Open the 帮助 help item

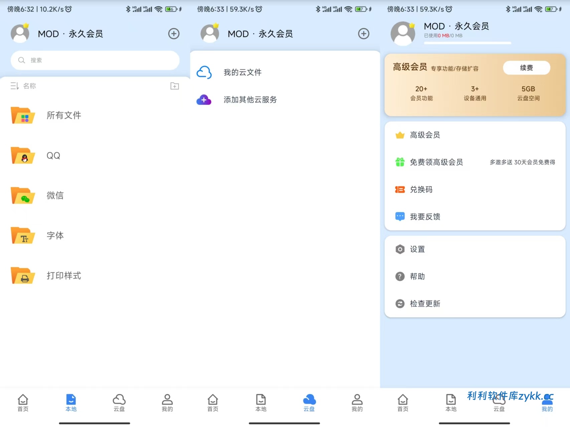417,276
